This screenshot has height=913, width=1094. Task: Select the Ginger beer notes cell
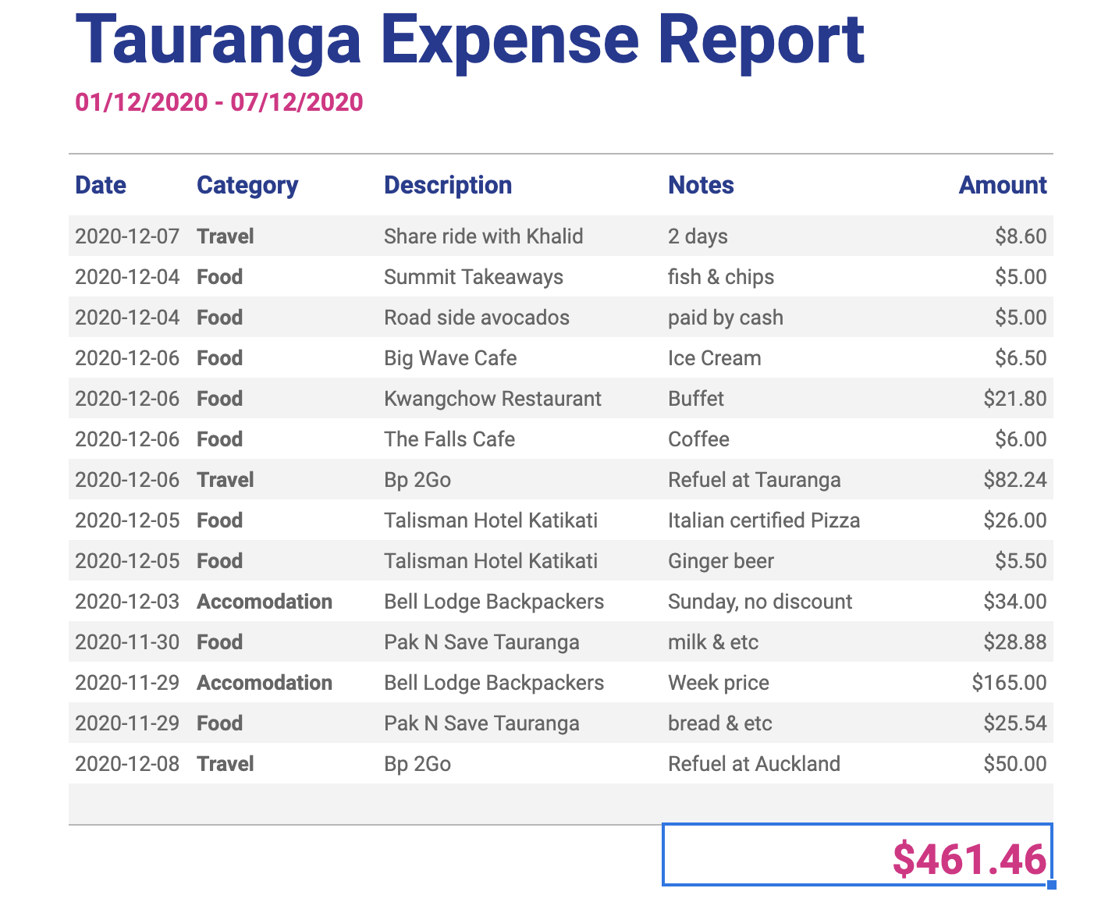coord(720,561)
